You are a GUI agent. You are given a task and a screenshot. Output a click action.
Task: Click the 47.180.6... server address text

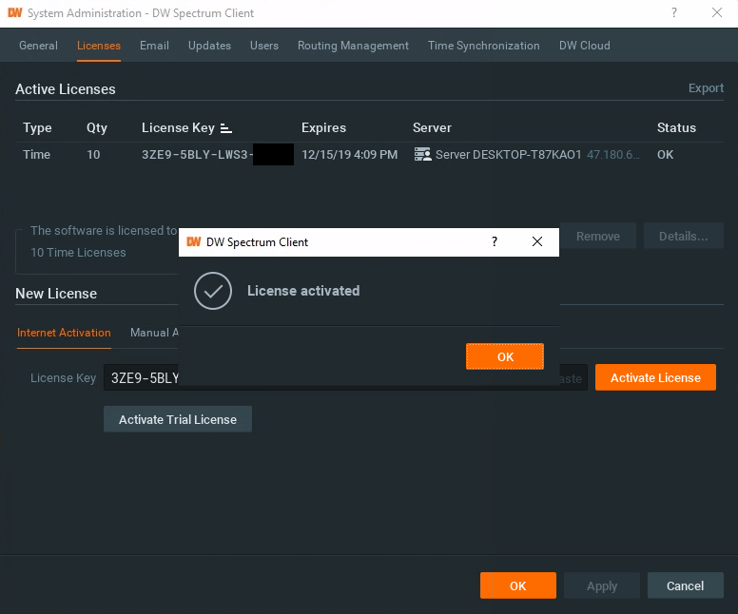coord(613,155)
